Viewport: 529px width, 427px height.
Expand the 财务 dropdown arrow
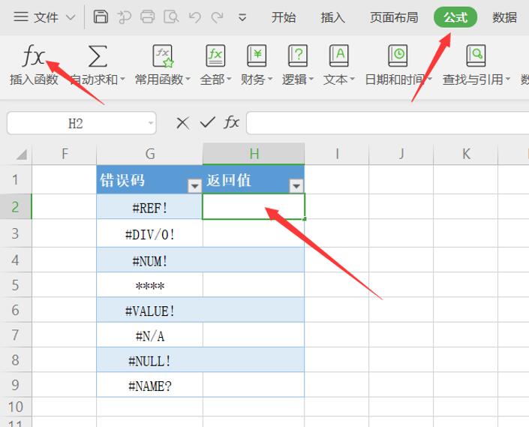click(x=270, y=80)
